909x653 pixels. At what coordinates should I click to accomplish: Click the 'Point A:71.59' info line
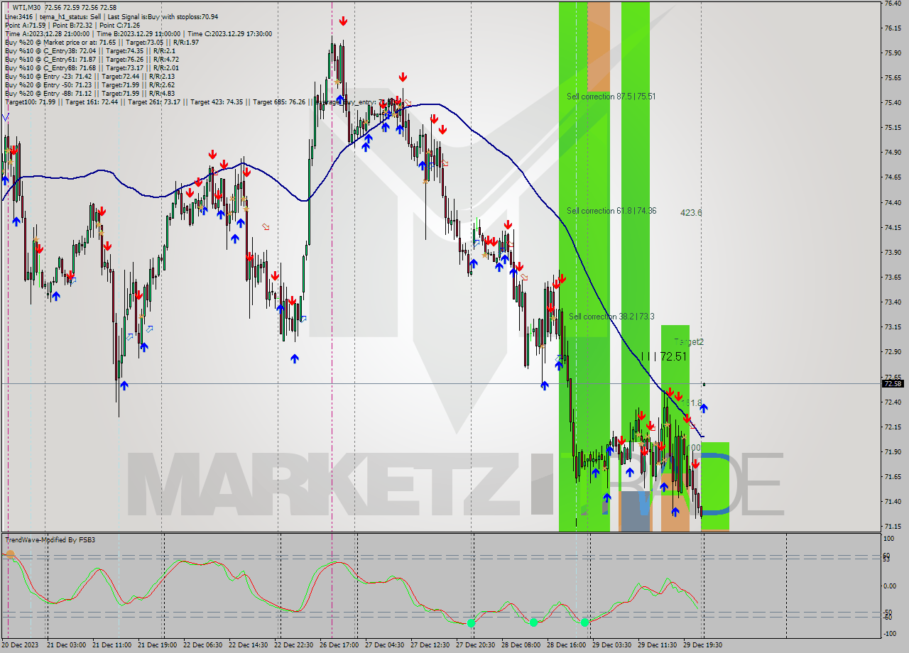(72, 25)
